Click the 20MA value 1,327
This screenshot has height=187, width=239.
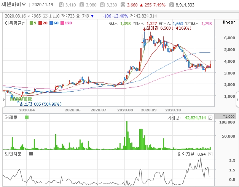152,24
